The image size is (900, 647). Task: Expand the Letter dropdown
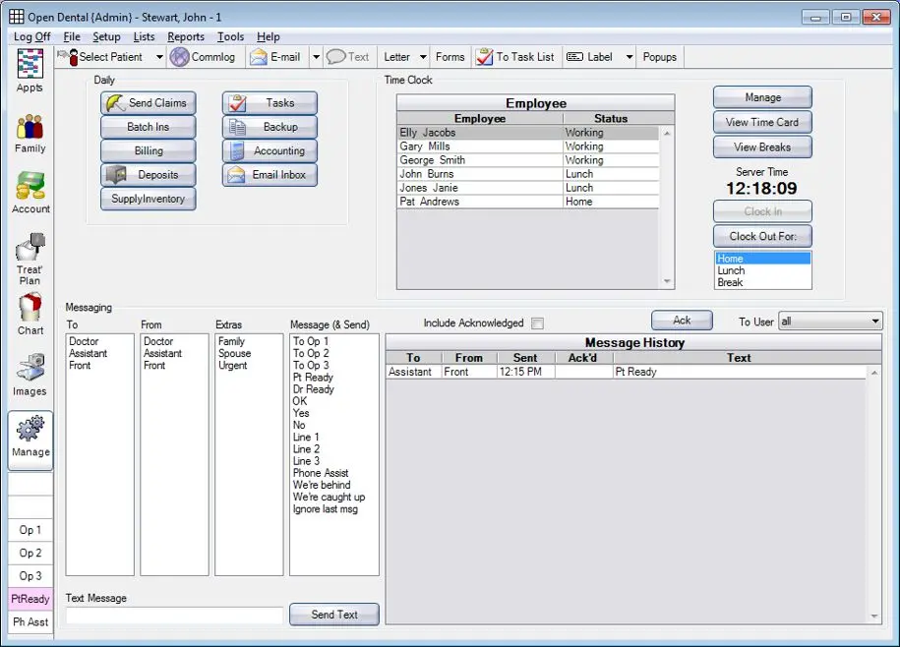point(423,56)
